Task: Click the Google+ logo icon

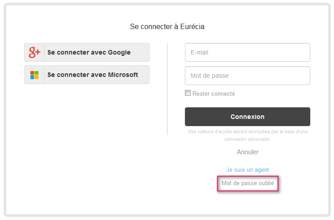Action: pos(34,52)
